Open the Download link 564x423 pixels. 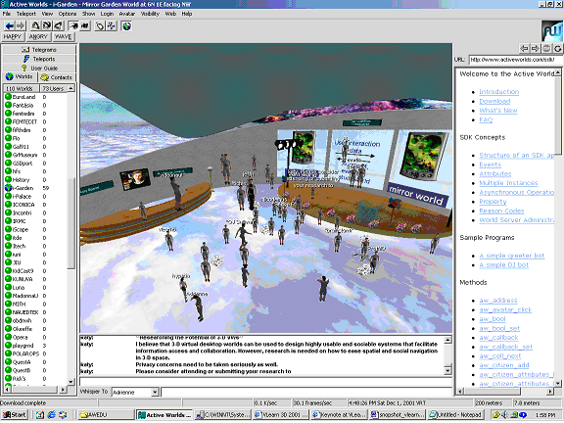click(x=494, y=101)
